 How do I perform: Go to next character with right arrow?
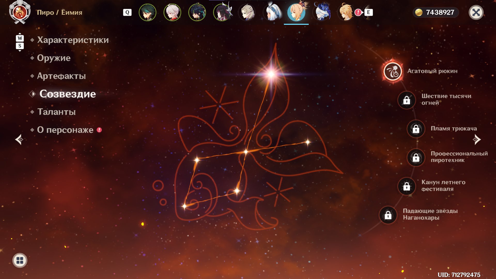pos(477,139)
